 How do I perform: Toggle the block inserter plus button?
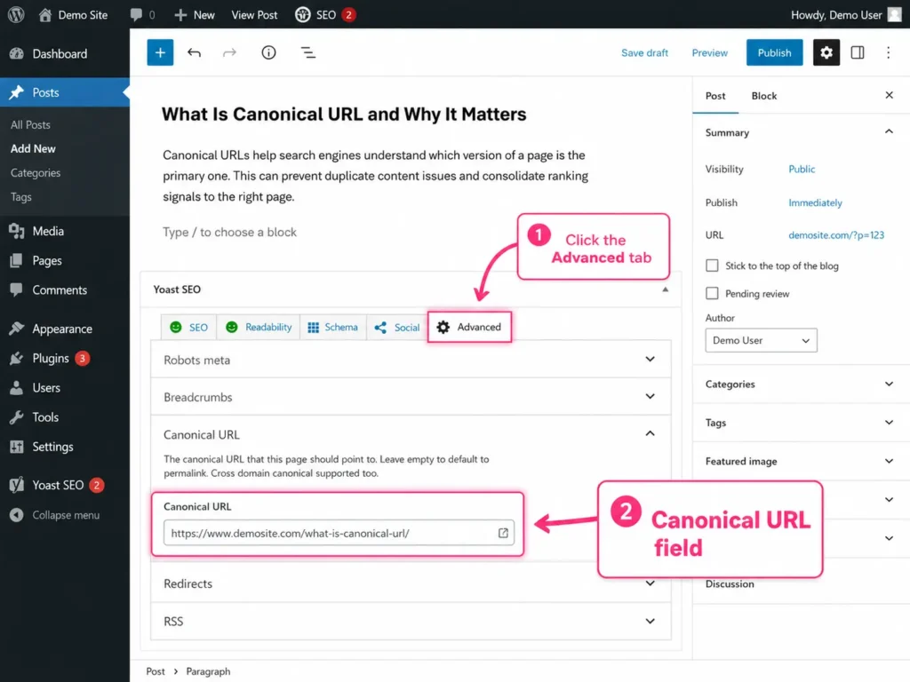160,52
